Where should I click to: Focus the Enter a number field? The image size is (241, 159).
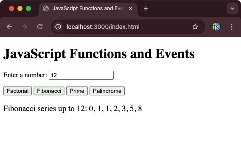tap(81, 75)
